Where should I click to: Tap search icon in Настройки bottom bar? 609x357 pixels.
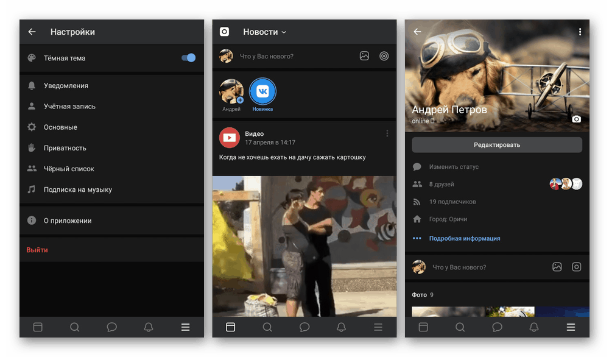pos(74,327)
